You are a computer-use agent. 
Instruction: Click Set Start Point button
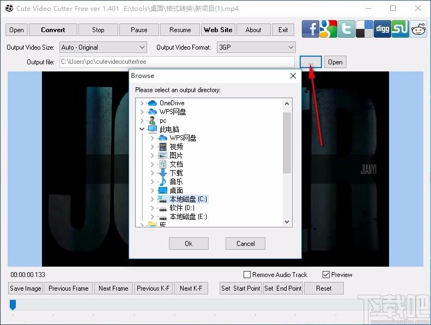[240, 288]
